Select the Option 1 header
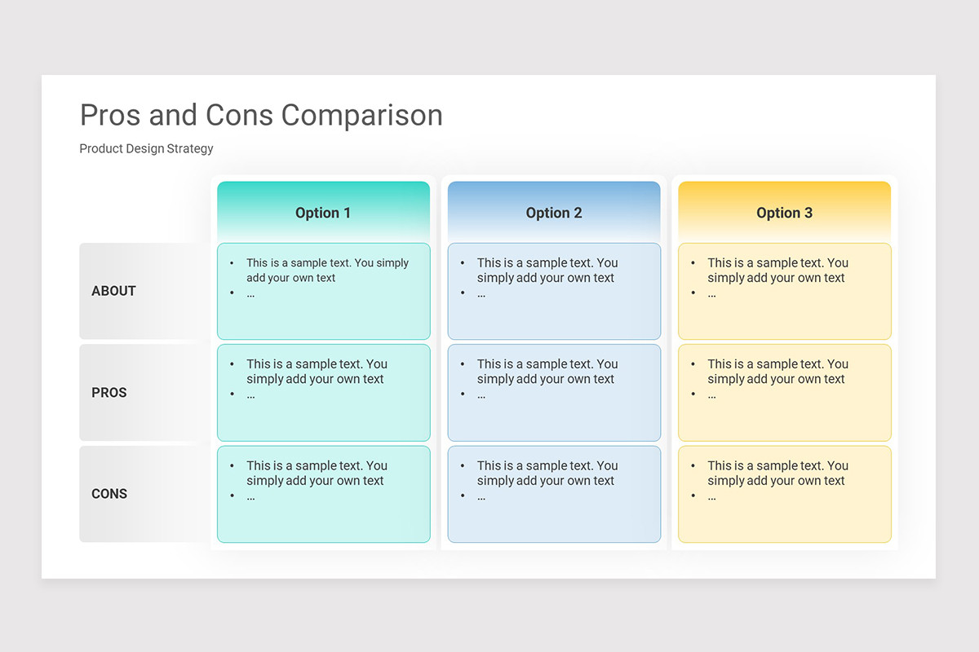Viewport: 979px width, 652px height. pos(323,213)
